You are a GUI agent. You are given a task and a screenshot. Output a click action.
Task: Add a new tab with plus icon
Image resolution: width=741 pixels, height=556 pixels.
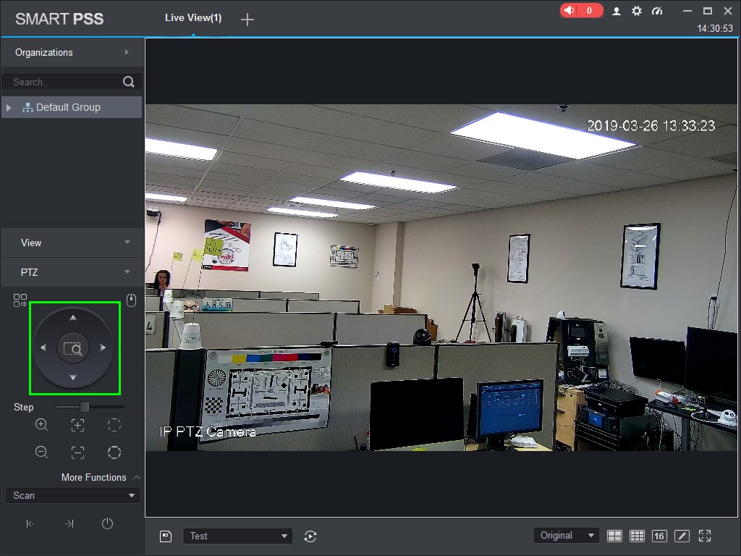point(247,20)
